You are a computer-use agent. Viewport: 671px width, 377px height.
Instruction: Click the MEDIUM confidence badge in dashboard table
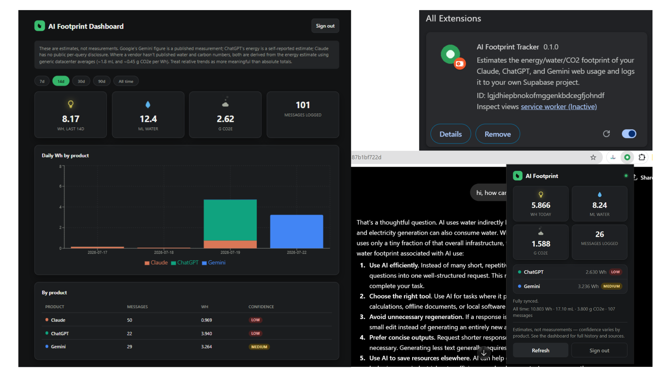[x=259, y=347]
